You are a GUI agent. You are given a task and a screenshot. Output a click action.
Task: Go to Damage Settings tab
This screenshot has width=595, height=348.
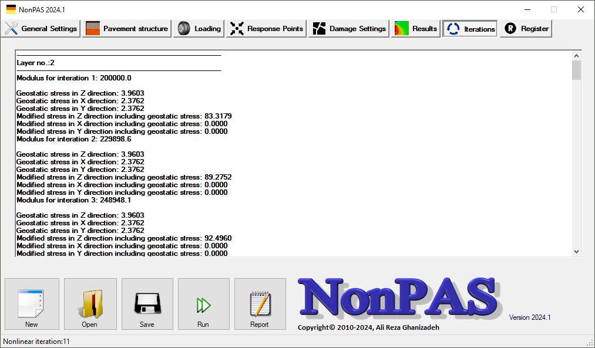click(349, 29)
